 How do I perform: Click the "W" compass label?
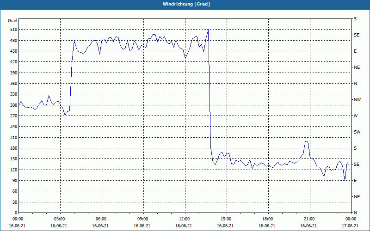(x=356, y=116)
